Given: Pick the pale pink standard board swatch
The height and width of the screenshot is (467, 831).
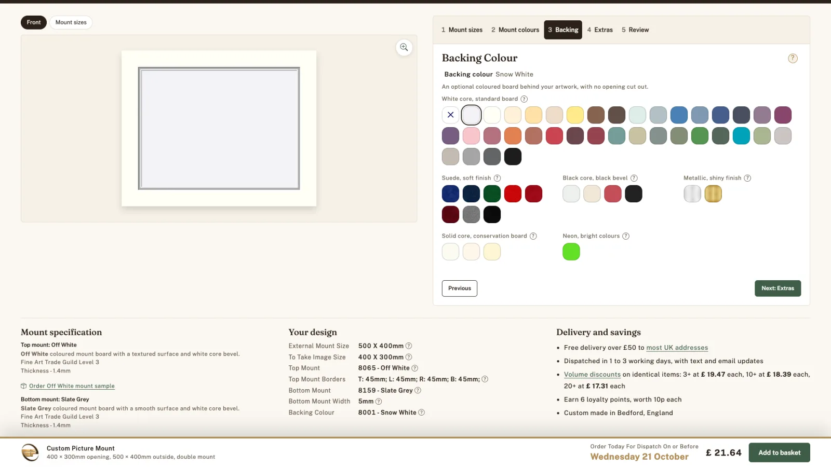Looking at the screenshot, I should coord(471,135).
